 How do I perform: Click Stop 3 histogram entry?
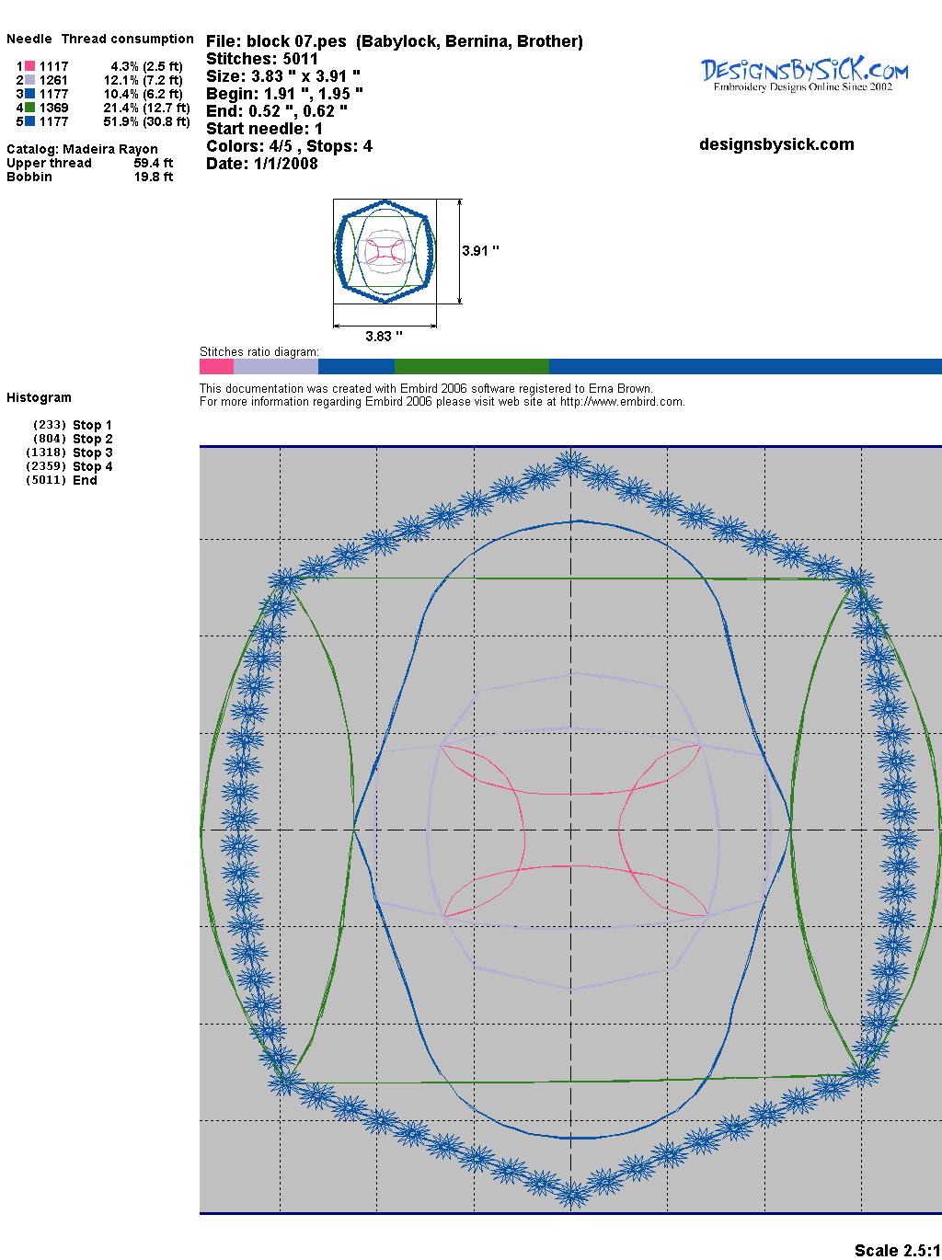pyautogui.click(x=92, y=452)
